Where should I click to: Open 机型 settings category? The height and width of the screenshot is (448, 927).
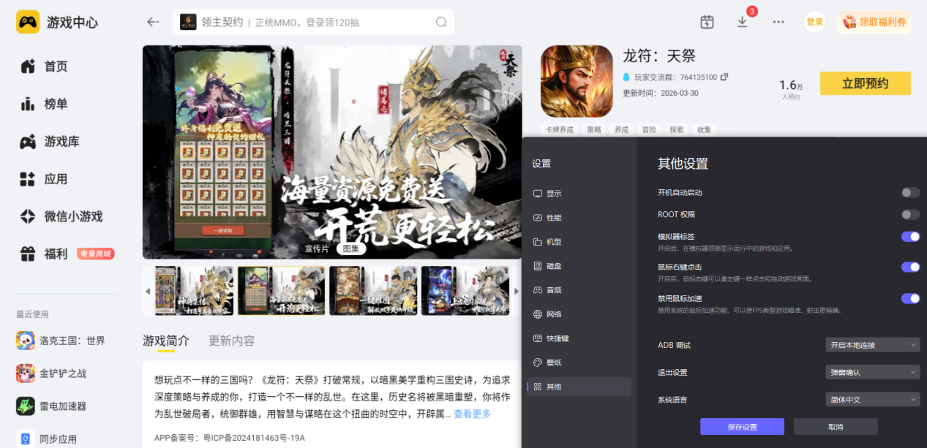click(x=579, y=242)
